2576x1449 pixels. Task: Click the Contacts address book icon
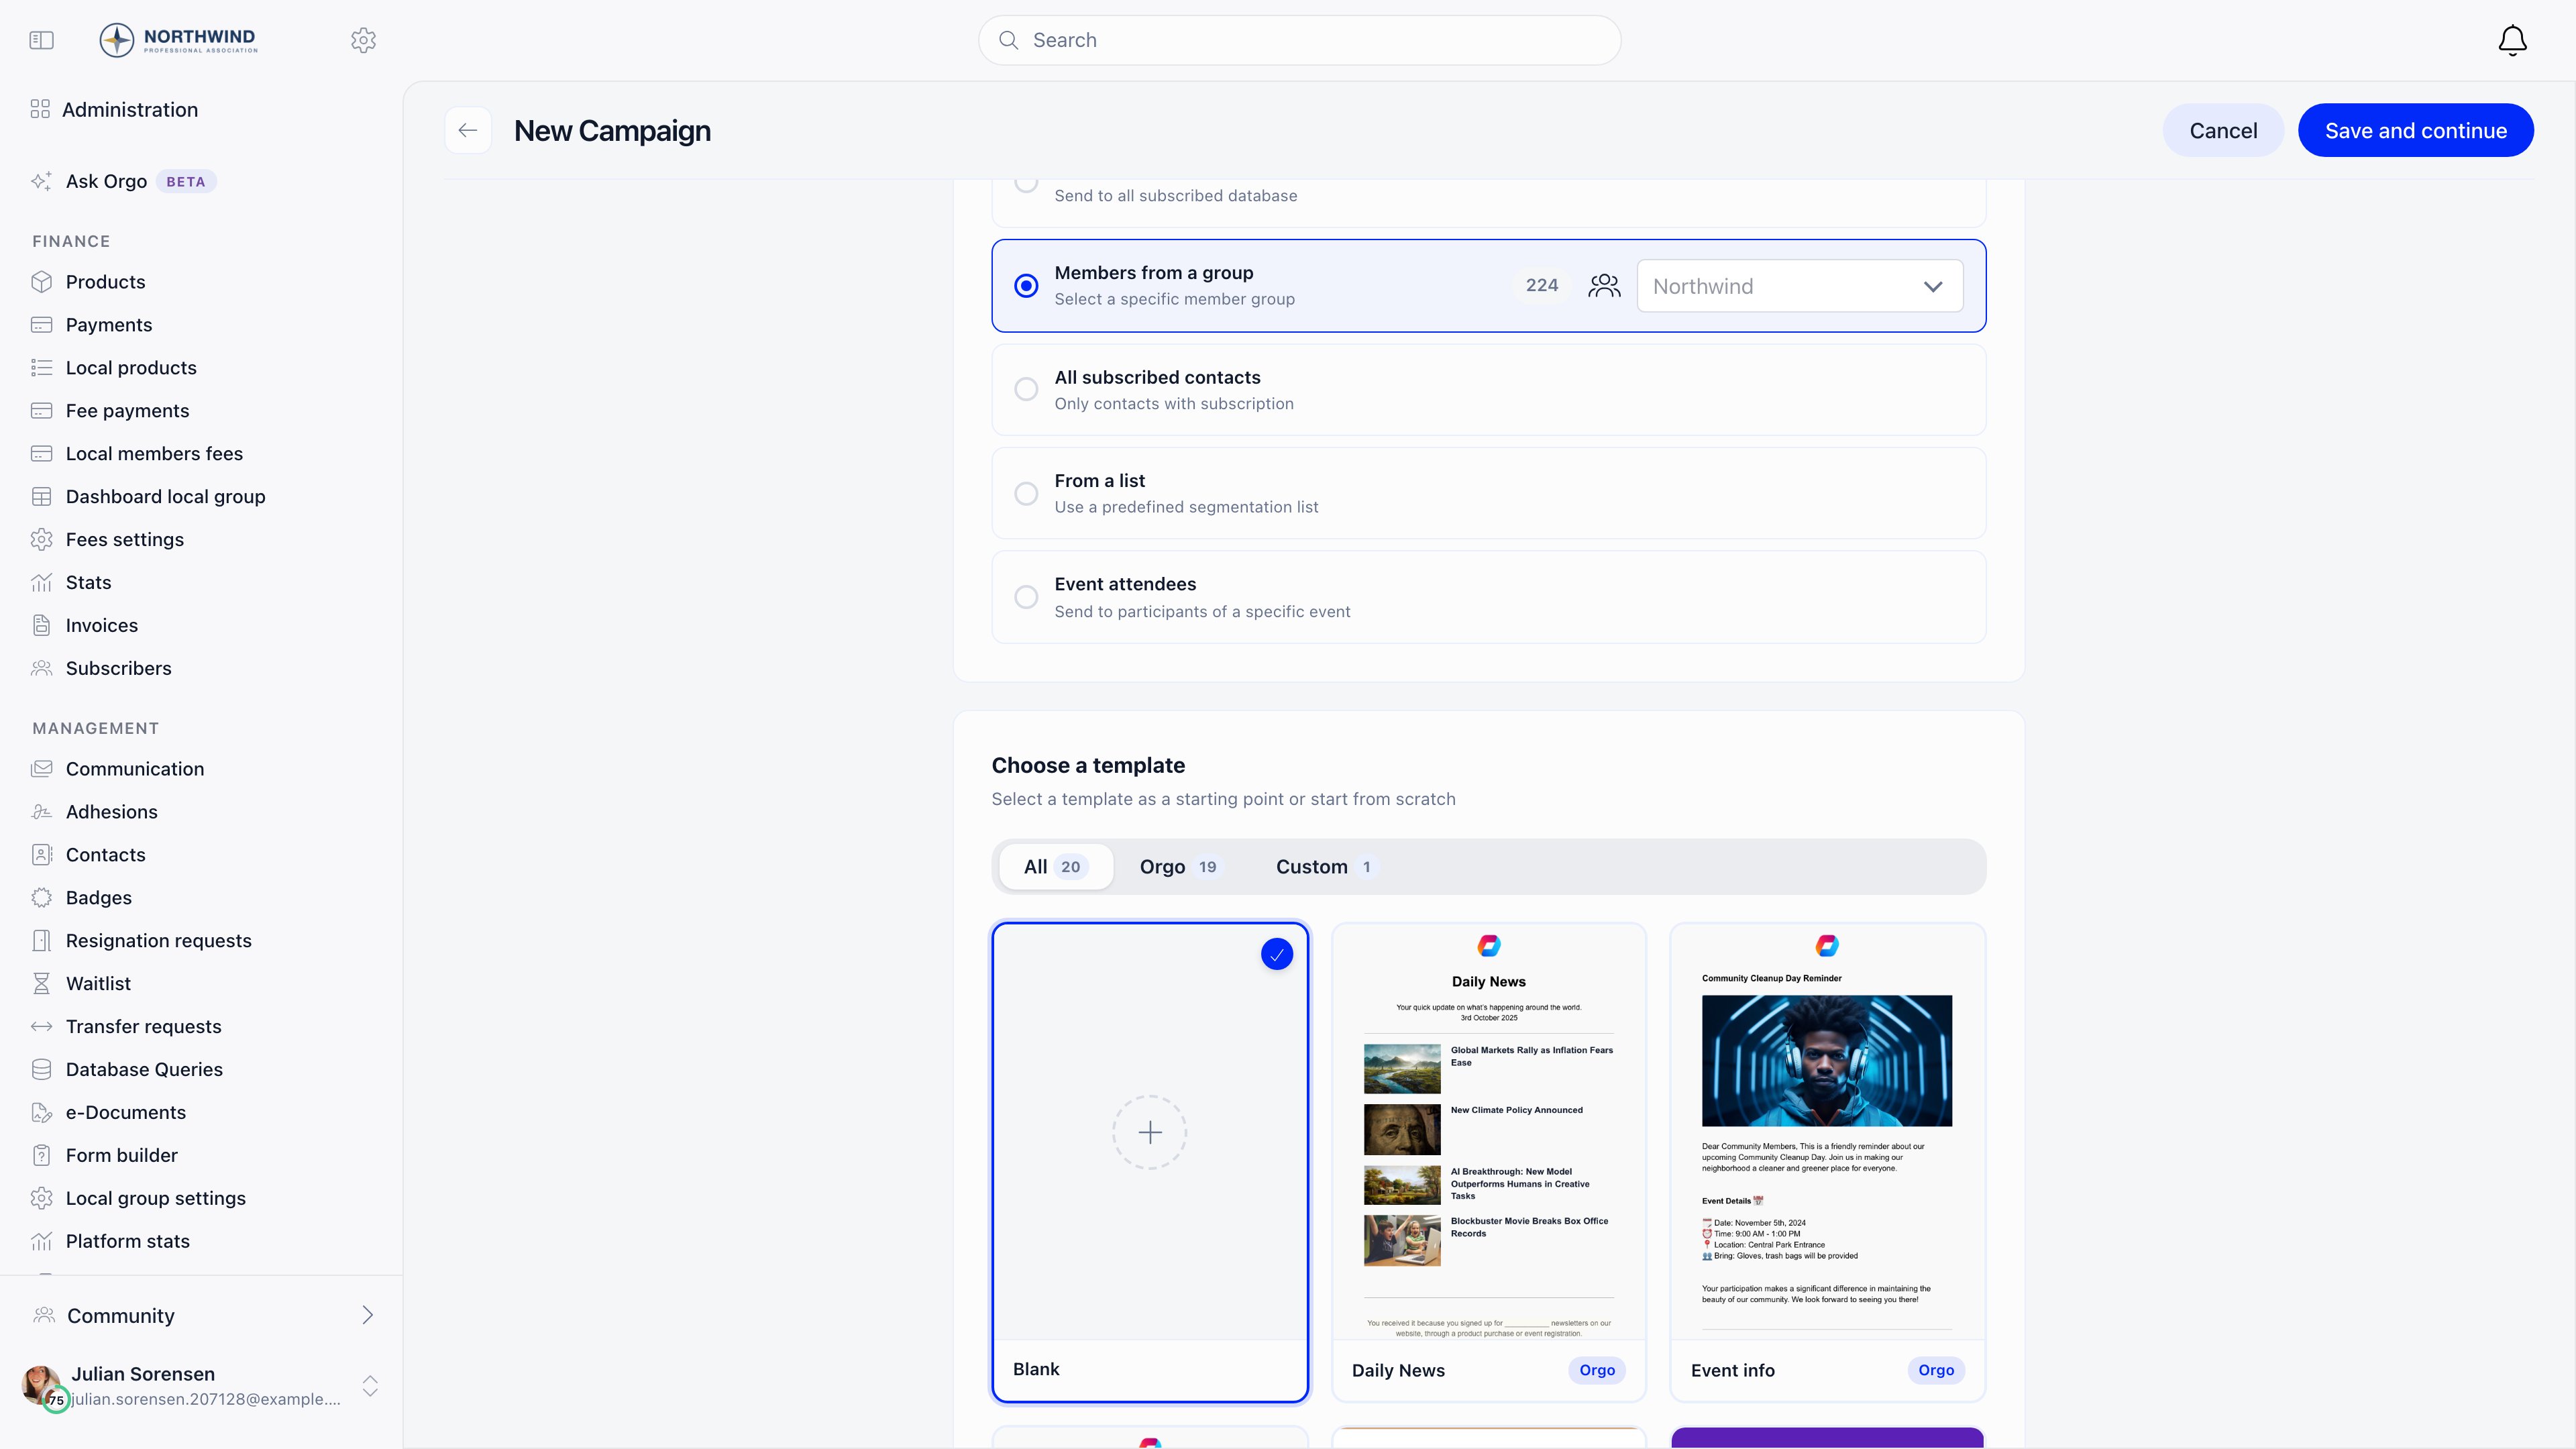point(41,855)
